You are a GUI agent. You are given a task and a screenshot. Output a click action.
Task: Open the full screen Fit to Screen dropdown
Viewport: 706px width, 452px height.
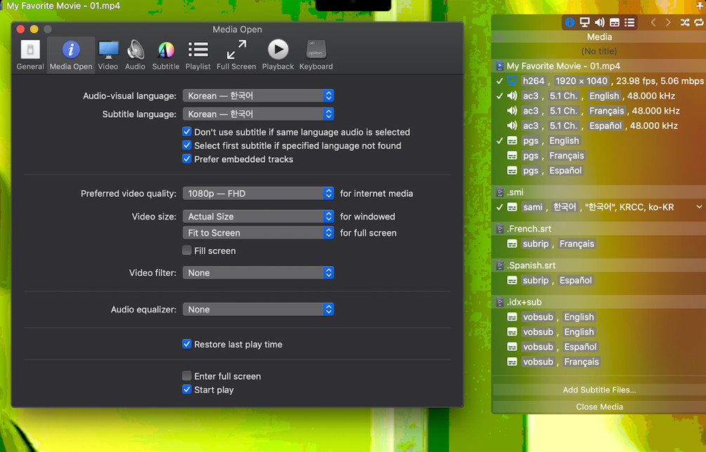pyautogui.click(x=258, y=232)
